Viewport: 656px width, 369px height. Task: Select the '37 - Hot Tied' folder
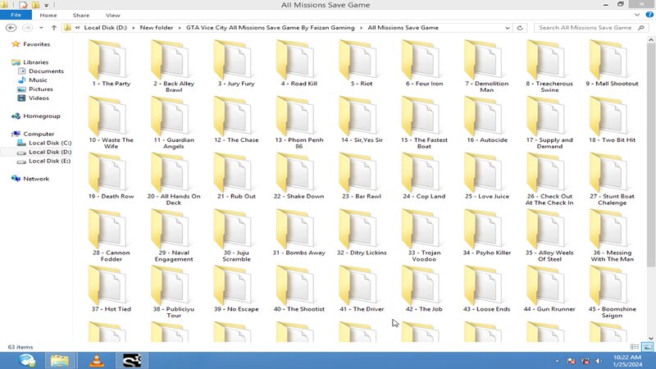[x=111, y=289]
